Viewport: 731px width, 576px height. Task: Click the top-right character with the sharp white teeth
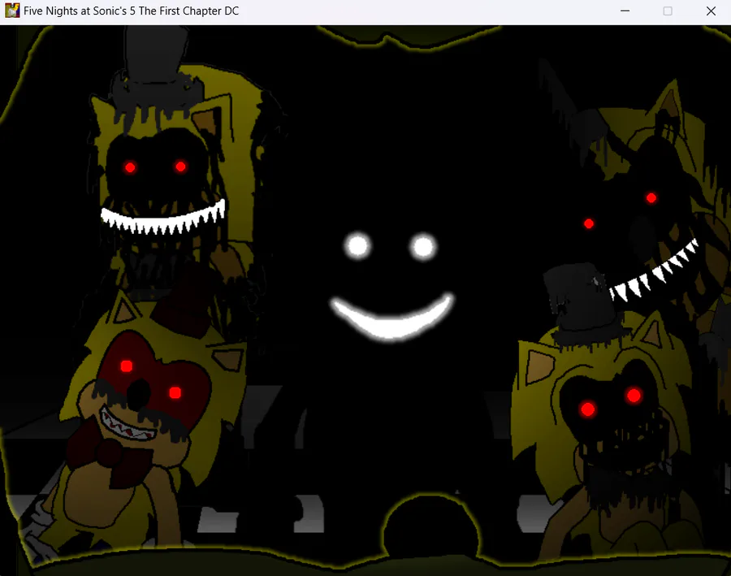643,201
